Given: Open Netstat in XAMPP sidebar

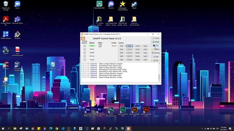Looking at the screenshot, I should point(155,42).
